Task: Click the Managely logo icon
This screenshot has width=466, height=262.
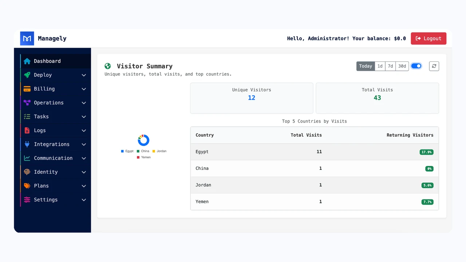Action: (27, 38)
